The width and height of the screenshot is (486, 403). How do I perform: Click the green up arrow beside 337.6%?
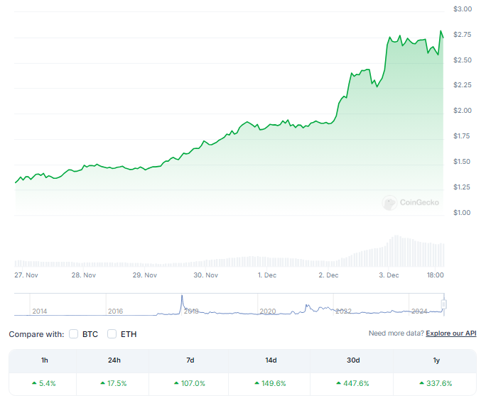(421, 384)
